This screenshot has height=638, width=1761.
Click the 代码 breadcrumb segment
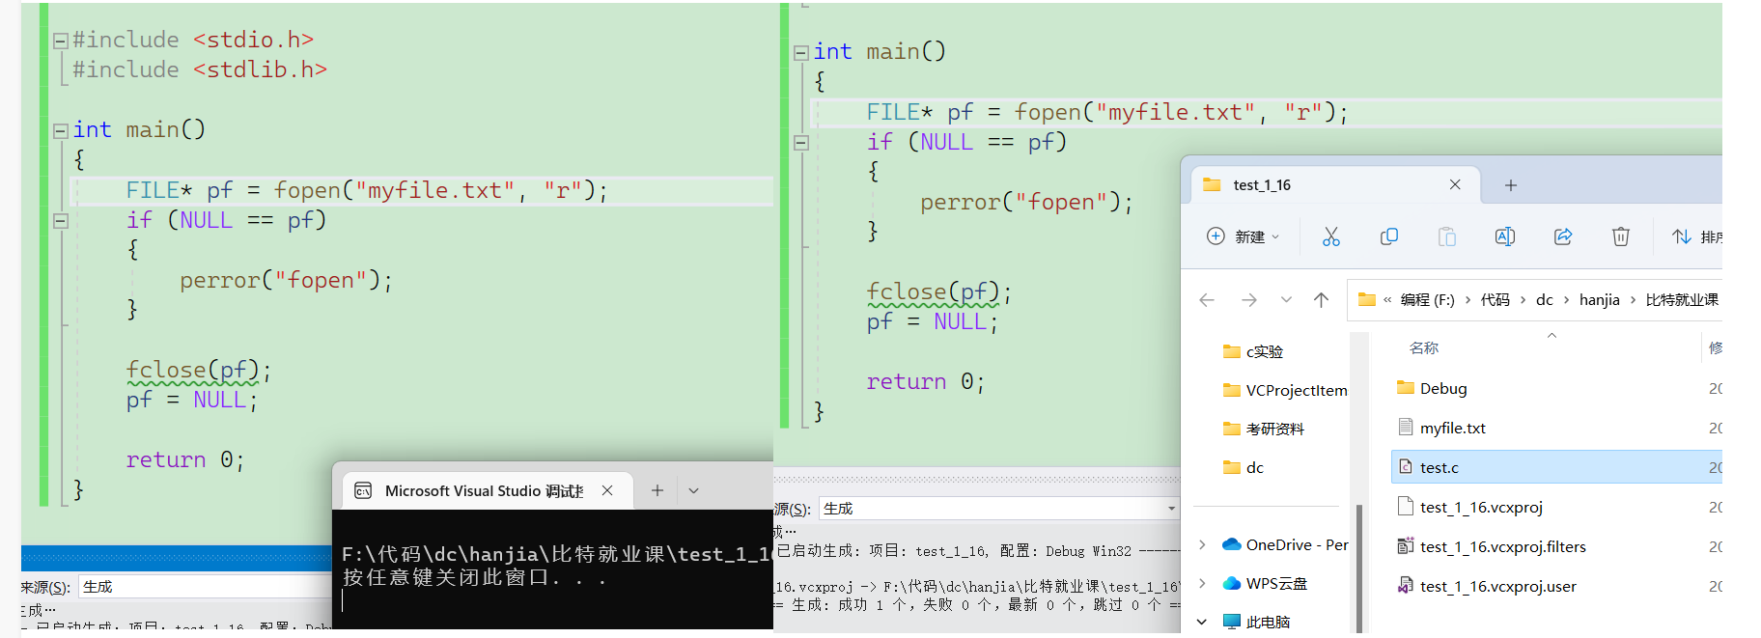[1495, 300]
